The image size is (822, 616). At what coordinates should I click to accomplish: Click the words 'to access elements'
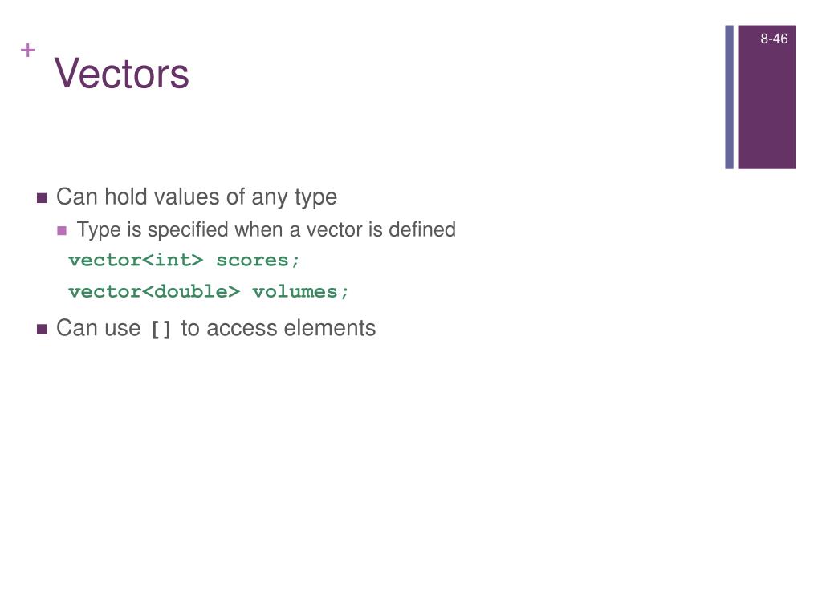click(279, 328)
